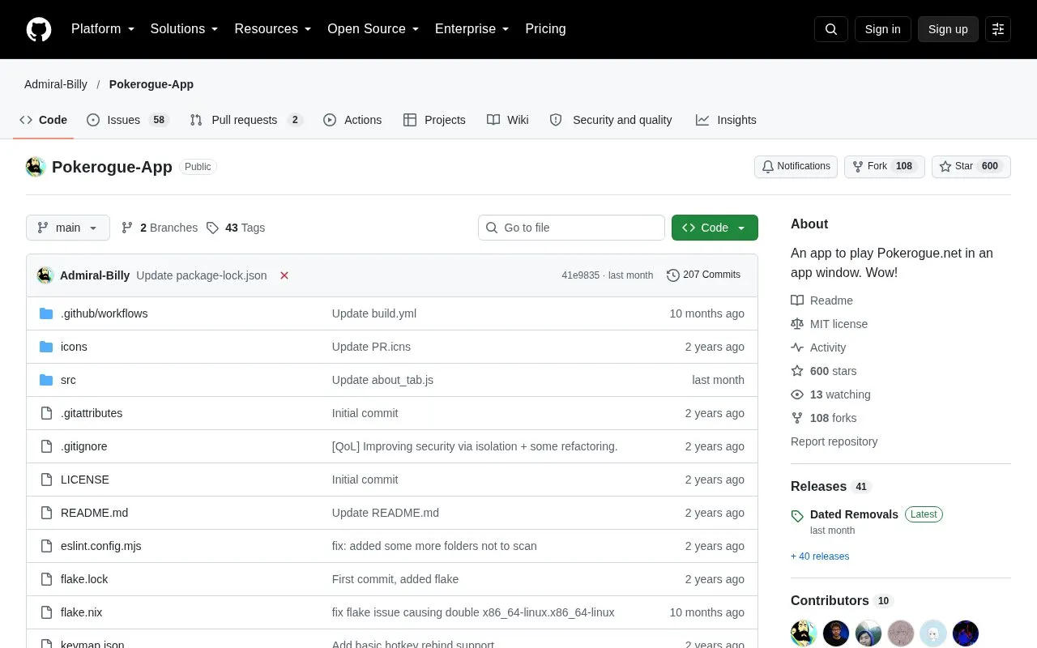
Task: Fork the repository with Fork button
Action: coord(884,167)
